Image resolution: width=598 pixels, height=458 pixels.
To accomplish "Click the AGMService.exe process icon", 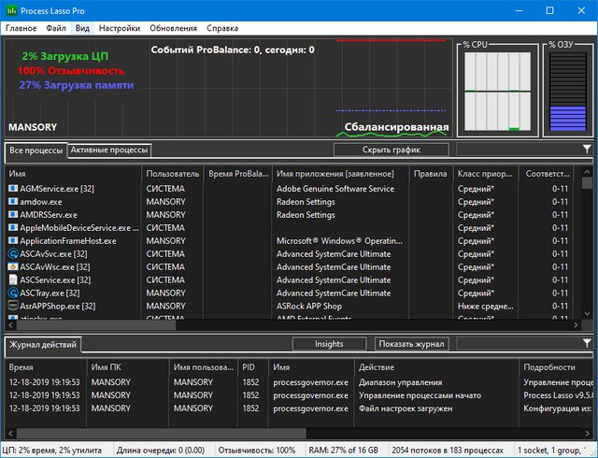I will tap(13, 189).
